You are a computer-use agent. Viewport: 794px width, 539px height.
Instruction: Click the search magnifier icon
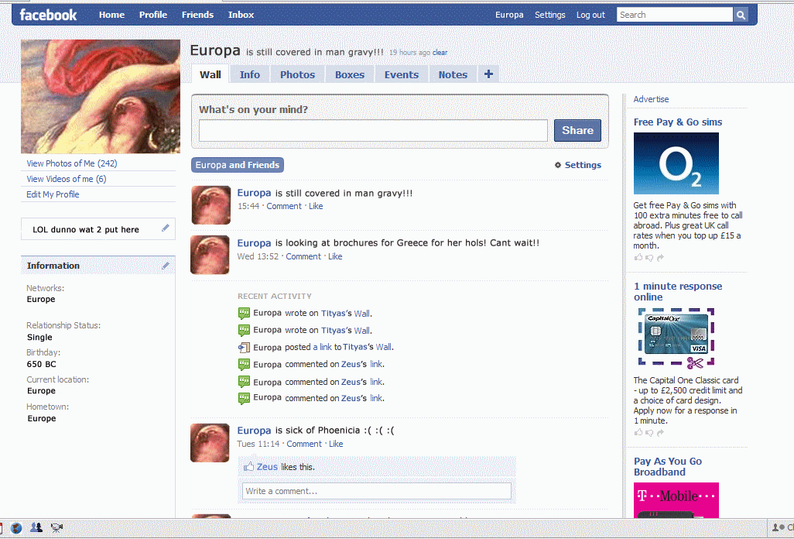(x=741, y=15)
